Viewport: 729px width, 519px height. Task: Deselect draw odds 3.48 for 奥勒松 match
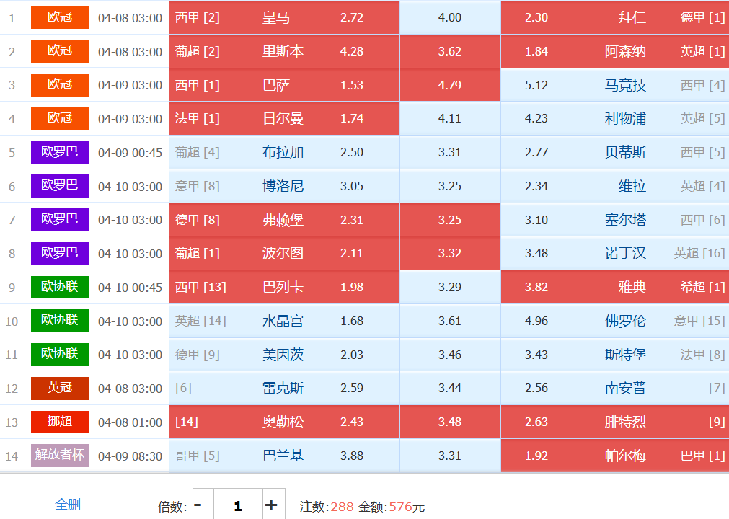[x=450, y=422]
